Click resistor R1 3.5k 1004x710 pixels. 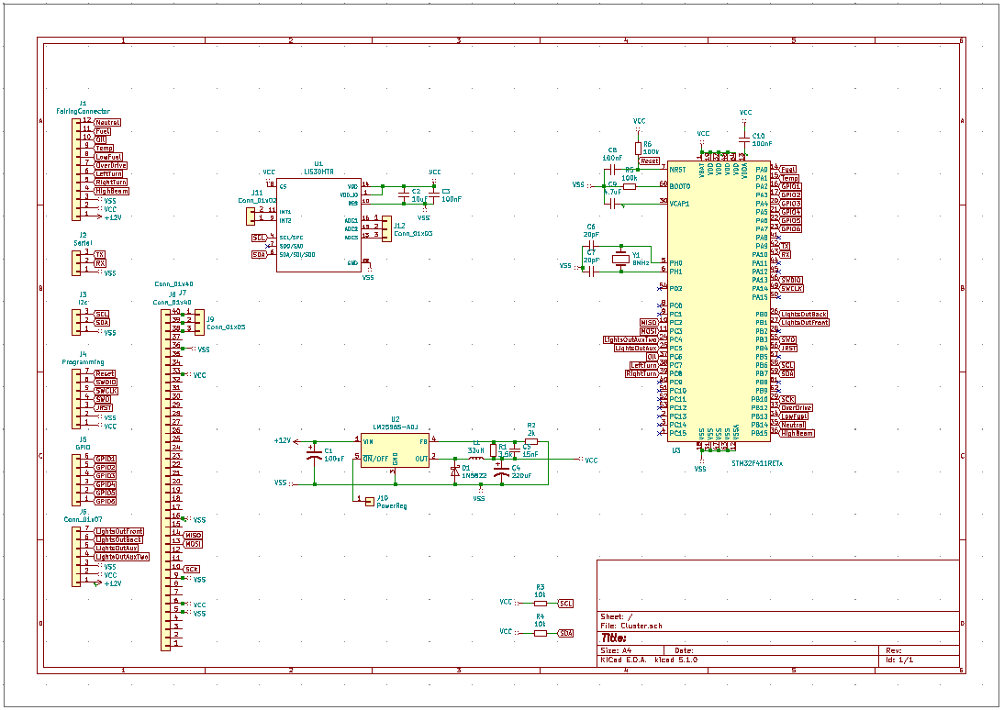pos(493,450)
